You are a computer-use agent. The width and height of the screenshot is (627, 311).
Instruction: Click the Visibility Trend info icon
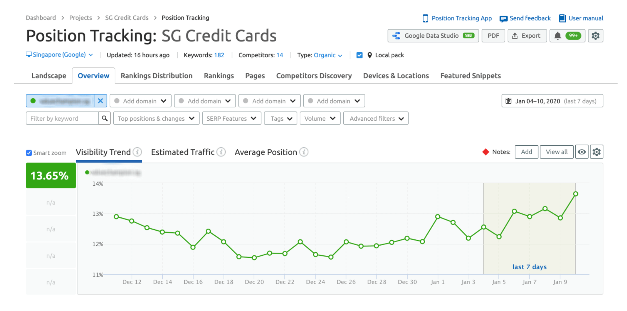137,152
